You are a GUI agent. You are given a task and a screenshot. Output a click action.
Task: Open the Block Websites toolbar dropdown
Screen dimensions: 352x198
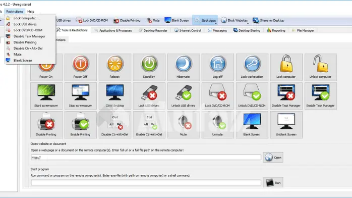point(234,20)
